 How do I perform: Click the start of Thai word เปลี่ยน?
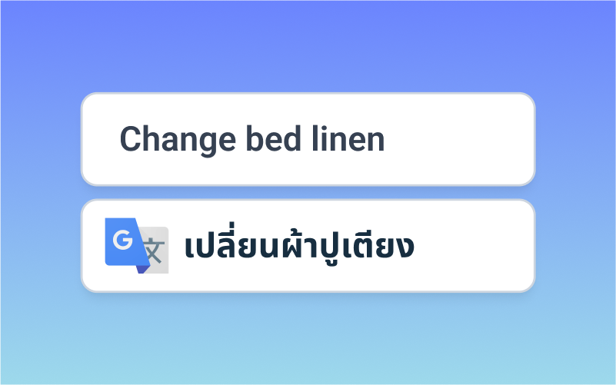pos(190,248)
